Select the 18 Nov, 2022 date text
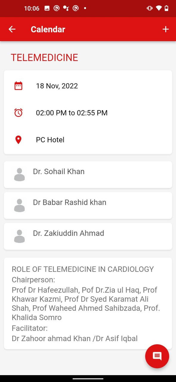This screenshot has height=382, width=176. pos(57,86)
